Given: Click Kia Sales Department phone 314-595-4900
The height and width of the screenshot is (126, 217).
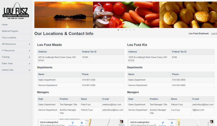Looking at the screenshot, I should [179, 80].
